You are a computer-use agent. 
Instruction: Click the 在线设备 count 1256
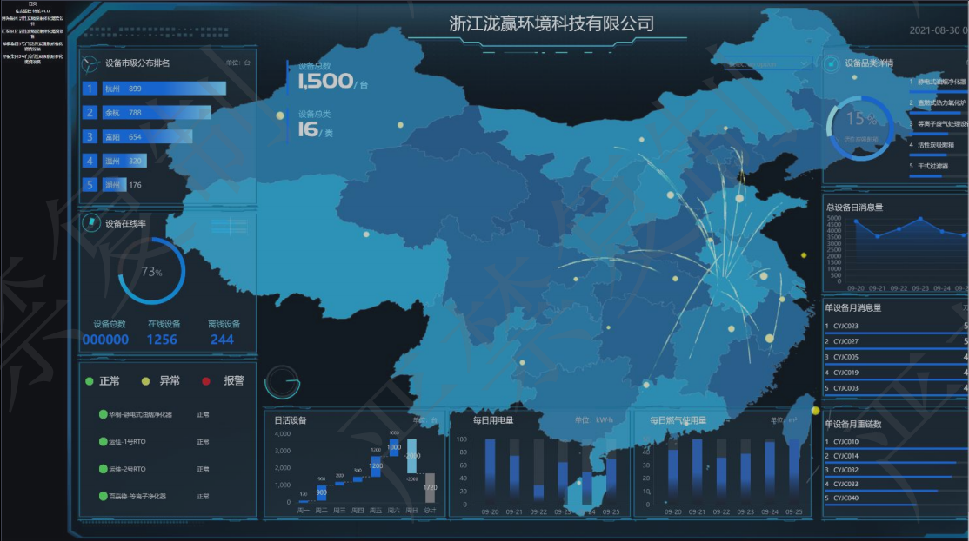[162, 340]
